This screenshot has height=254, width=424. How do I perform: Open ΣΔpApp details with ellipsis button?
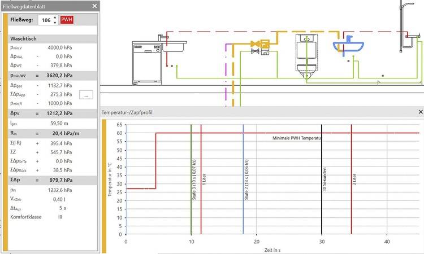(x=85, y=95)
